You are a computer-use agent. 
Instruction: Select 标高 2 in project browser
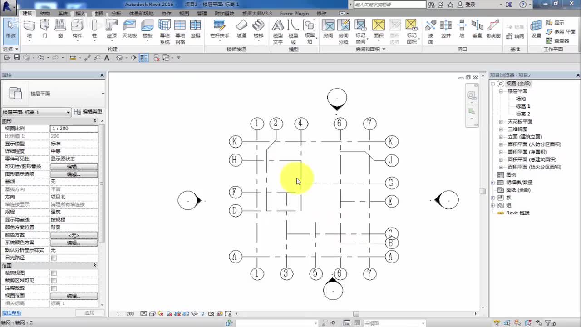click(x=523, y=114)
